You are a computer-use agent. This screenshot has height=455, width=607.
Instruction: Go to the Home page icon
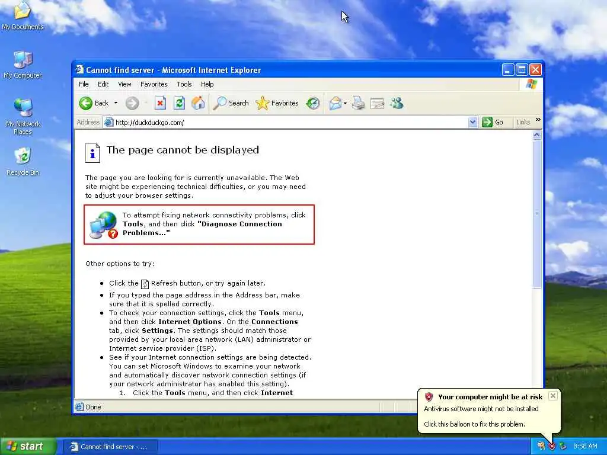[x=198, y=103]
